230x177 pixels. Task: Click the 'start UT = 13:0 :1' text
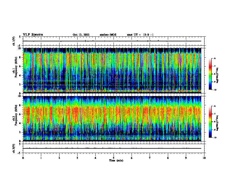pyautogui.click(x=140, y=35)
